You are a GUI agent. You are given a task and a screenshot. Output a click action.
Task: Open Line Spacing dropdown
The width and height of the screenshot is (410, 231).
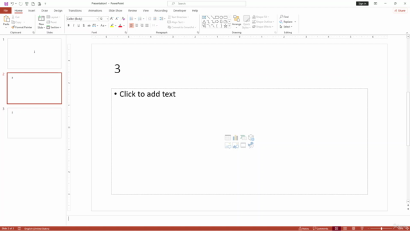click(x=162, y=19)
